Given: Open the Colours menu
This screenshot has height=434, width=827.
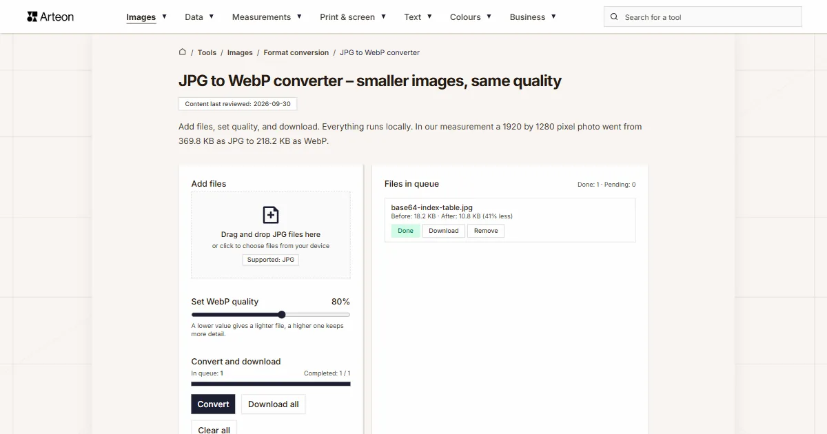Looking at the screenshot, I should coord(471,17).
